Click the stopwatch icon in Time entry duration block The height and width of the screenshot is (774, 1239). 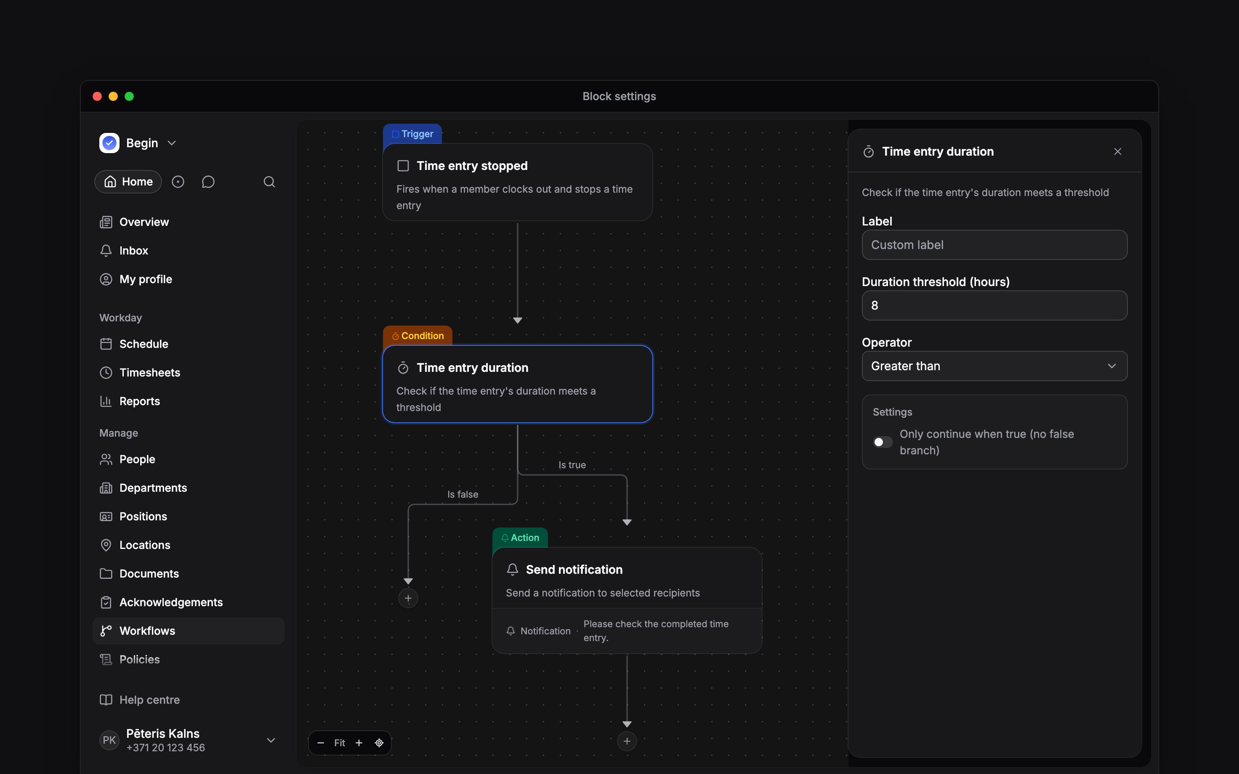pyautogui.click(x=403, y=368)
